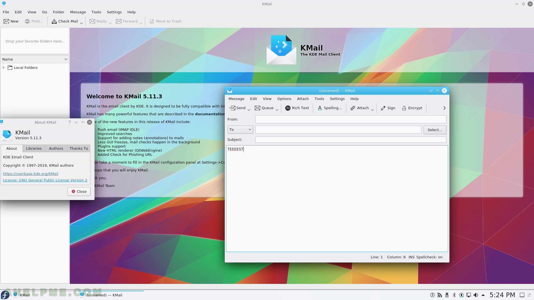Open the To recipient type combo box
The width and height of the screenshot is (534, 300).
click(x=240, y=130)
